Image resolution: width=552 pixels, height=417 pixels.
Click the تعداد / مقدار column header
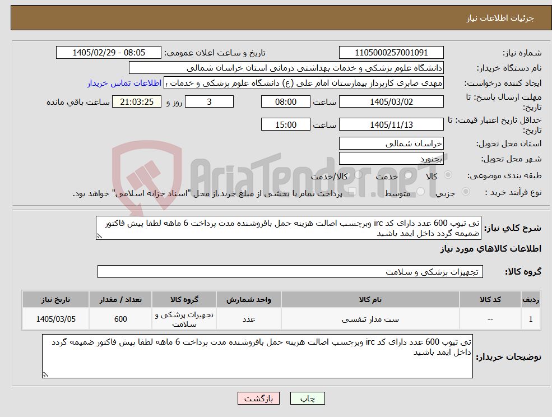point(120,300)
